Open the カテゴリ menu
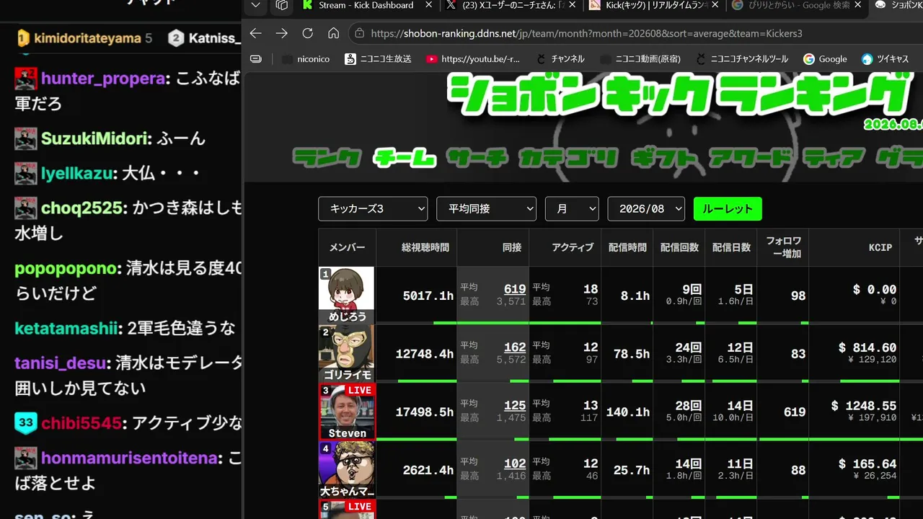 coord(569,157)
